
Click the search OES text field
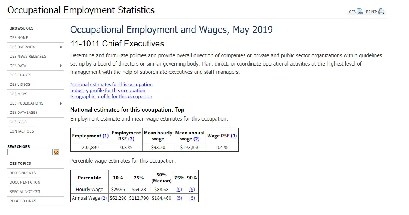point(30,152)
